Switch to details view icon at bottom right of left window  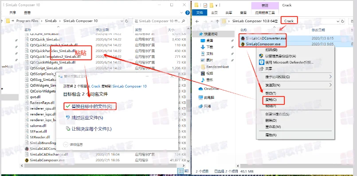(x=180, y=171)
